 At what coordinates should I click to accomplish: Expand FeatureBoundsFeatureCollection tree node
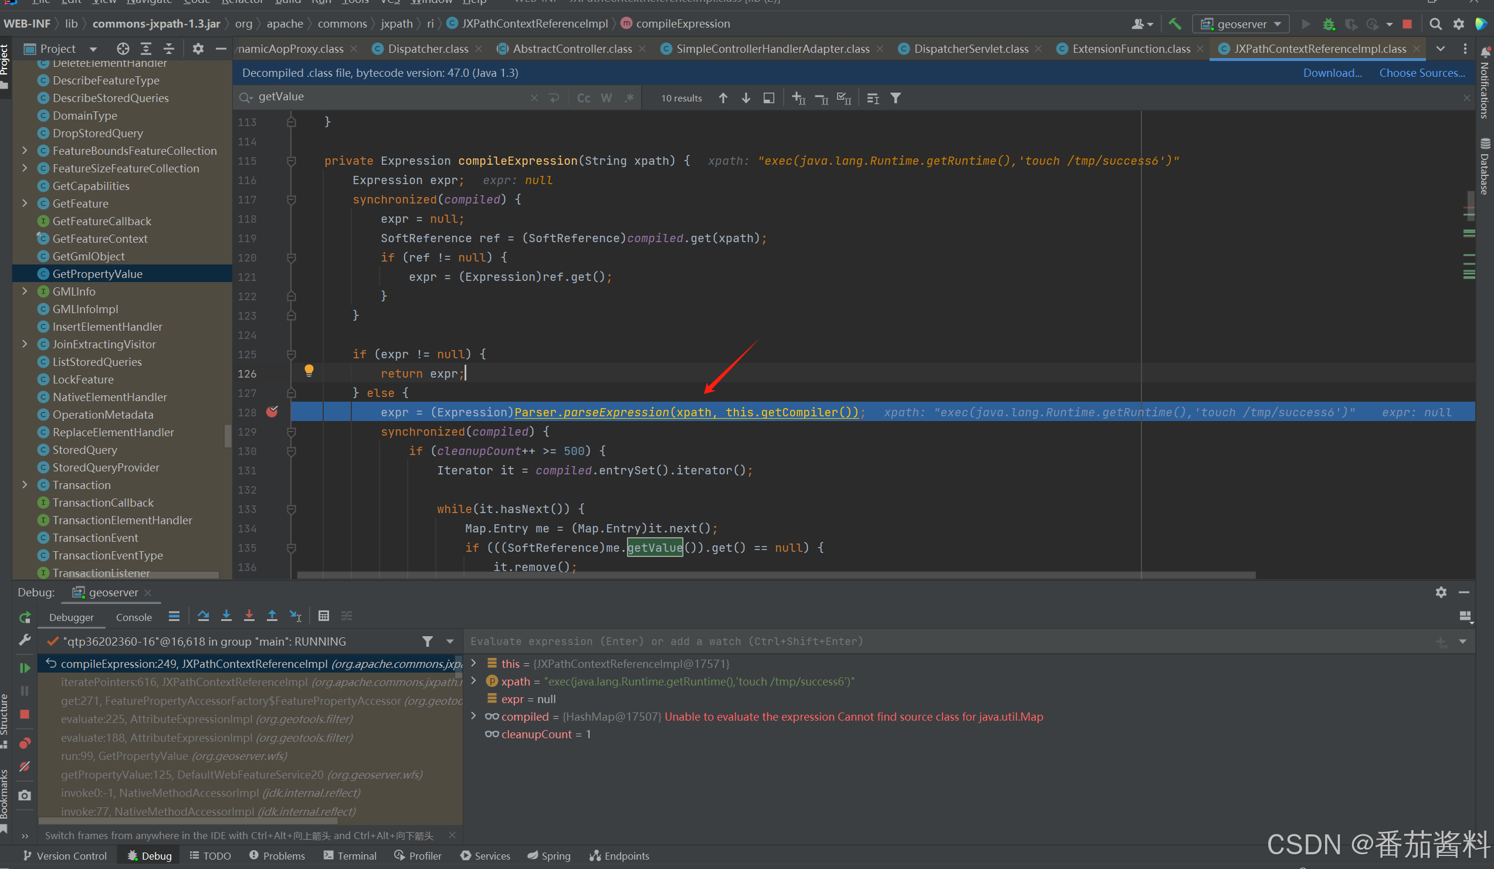click(x=24, y=151)
